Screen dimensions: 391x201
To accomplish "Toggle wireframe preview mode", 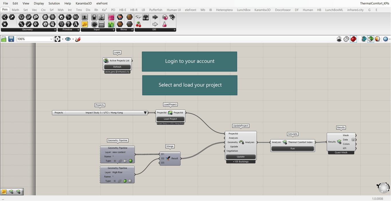I will coord(346,39).
